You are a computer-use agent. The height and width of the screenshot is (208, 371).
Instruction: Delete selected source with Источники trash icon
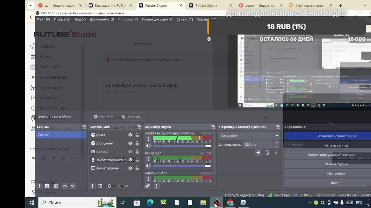(100, 186)
